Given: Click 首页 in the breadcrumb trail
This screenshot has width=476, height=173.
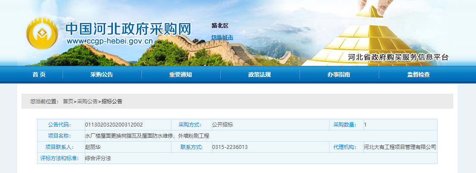Looking at the screenshot, I should click(x=68, y=102).
